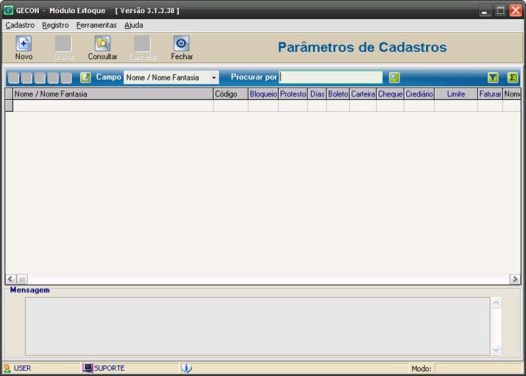
Task: Click the GECON app icon in title bar
Action: (8, 10)
